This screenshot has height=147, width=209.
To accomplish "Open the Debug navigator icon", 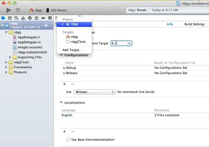I will (36, 18).
